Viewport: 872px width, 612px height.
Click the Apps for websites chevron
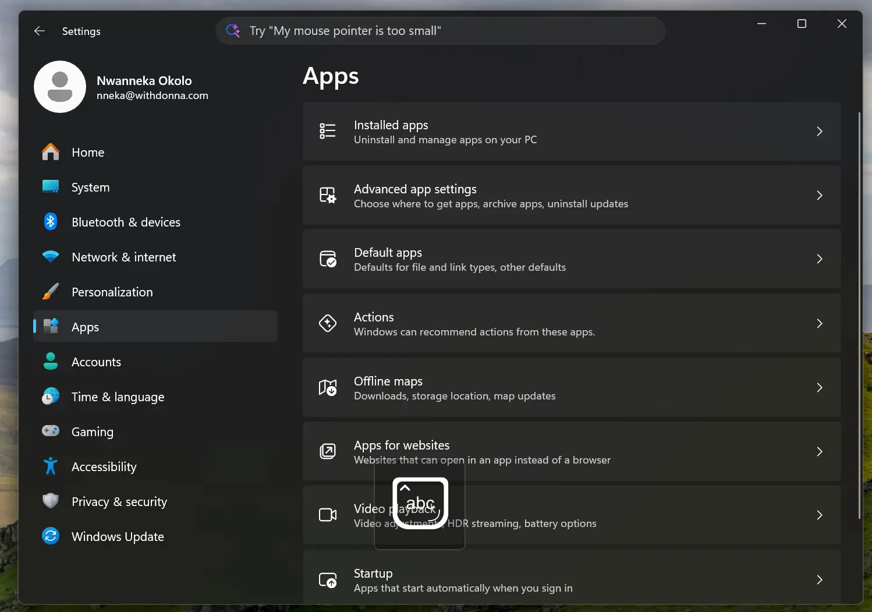[820, 451]
